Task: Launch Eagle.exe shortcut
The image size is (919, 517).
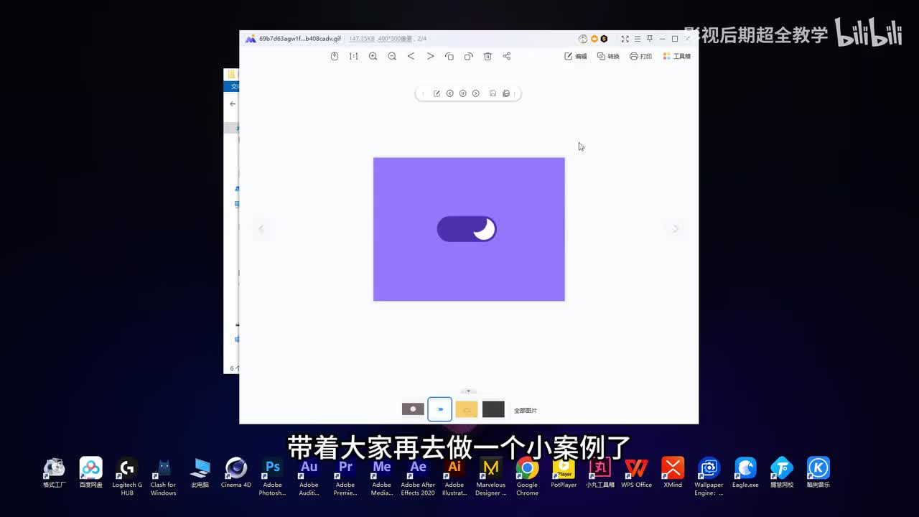Action: pos(745,475)
